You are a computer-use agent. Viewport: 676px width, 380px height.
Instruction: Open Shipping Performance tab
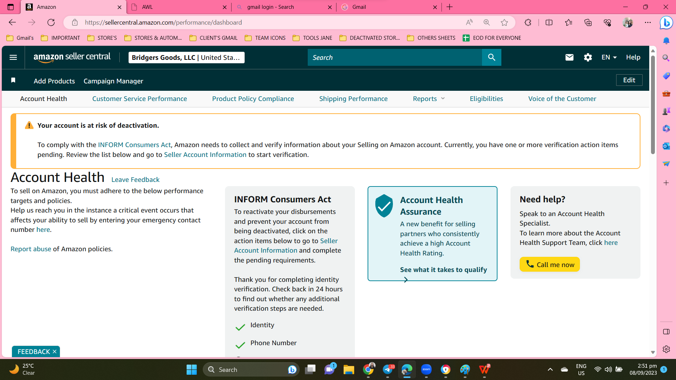(353, 99)
